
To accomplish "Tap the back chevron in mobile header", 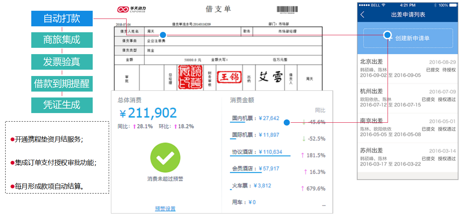I will (363, 15).
